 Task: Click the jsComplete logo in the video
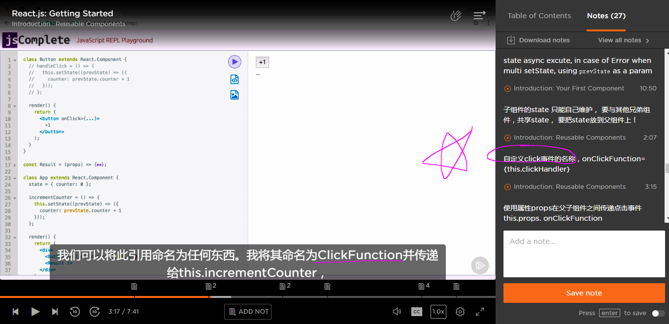pos(36,40)
